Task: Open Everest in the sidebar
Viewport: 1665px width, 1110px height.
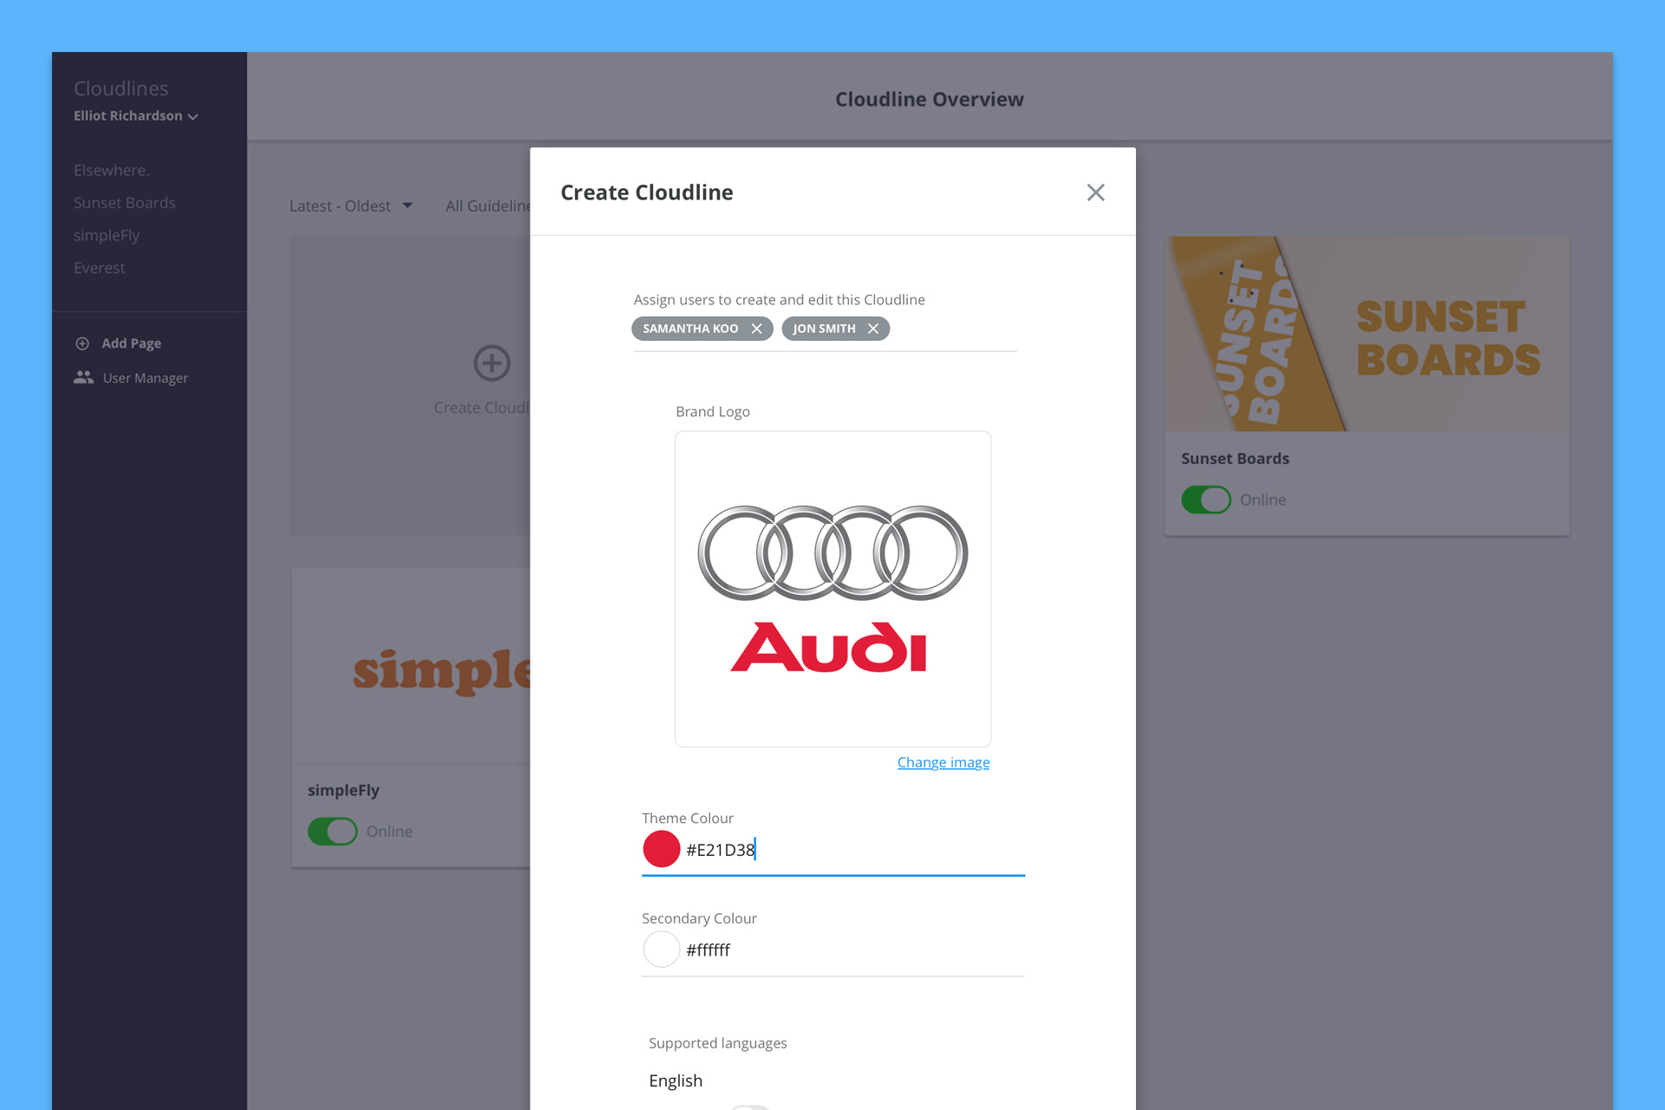Action: 99,268
